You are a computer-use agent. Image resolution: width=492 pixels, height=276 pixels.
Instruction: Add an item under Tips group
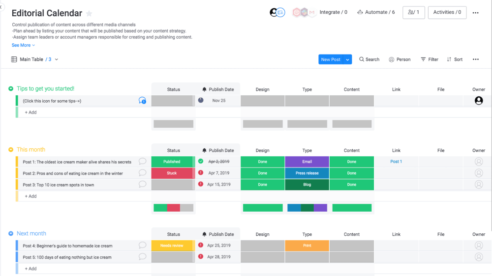[x=31, y=112]
